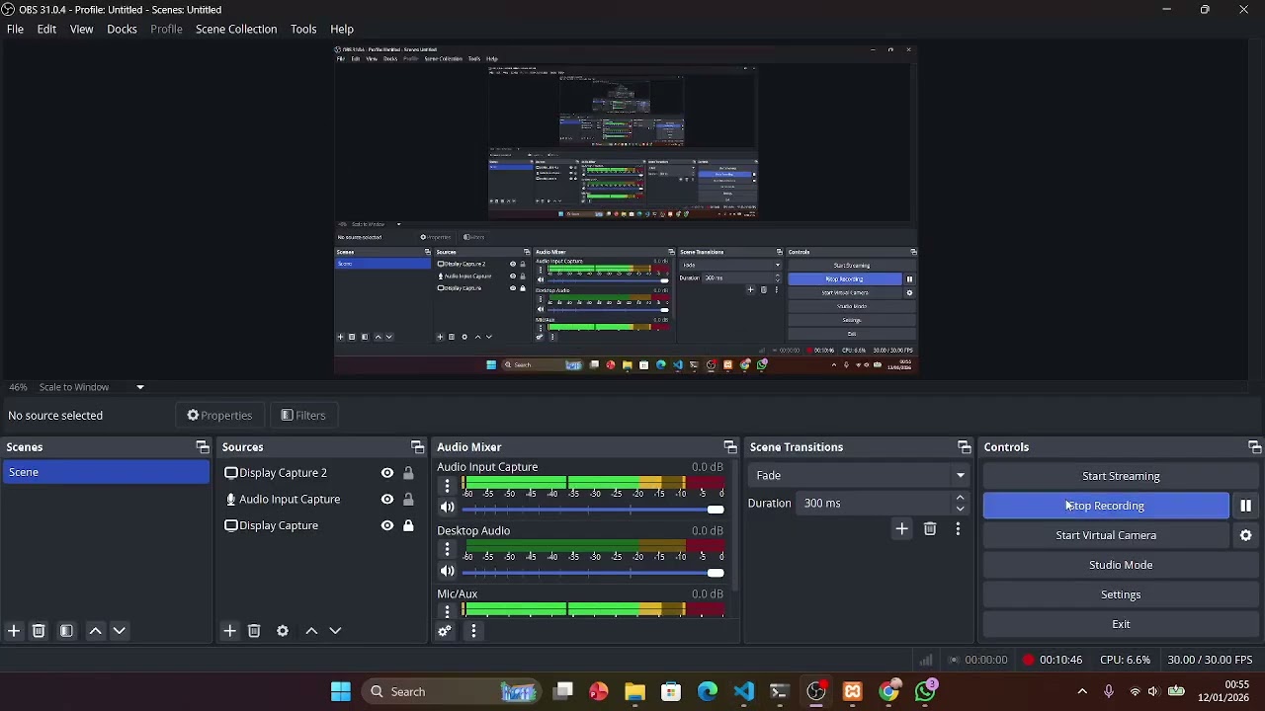
Task: Open scene filters icon in Scenes panel
Action: 66,631
